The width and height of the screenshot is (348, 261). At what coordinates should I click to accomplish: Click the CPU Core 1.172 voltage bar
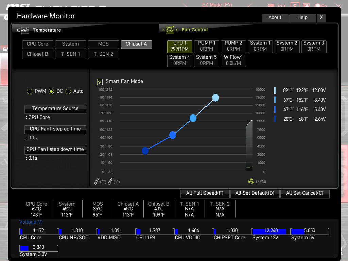pyautogui.click(x=39, y=231)
